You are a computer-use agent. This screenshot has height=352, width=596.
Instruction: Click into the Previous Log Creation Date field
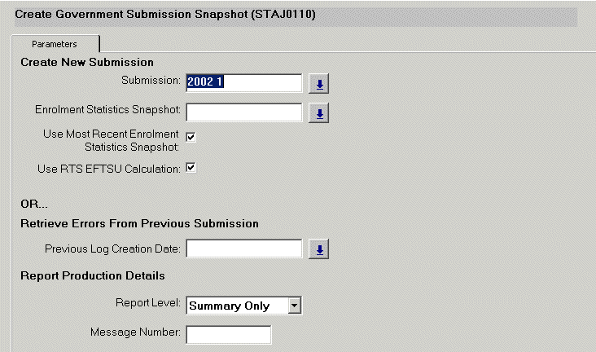click(244, 249)
